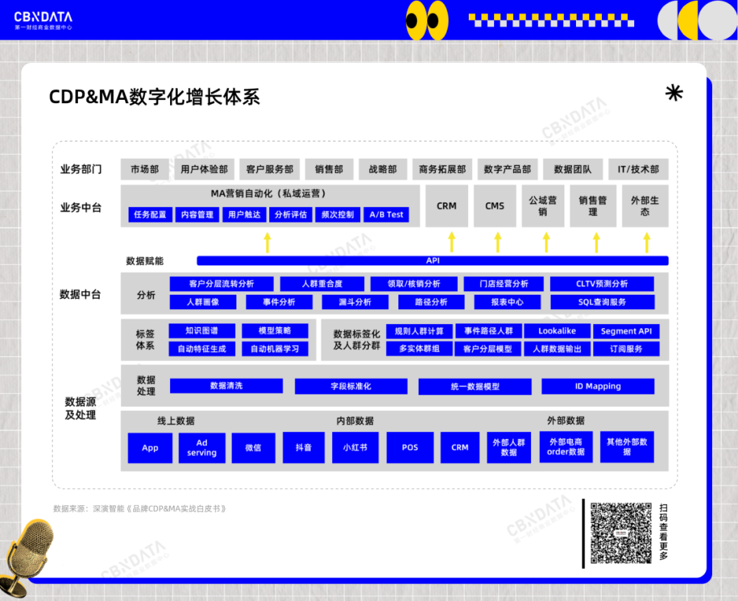Open the A/B Test module
Screen dimensions: 738x601
click(387, 214)
